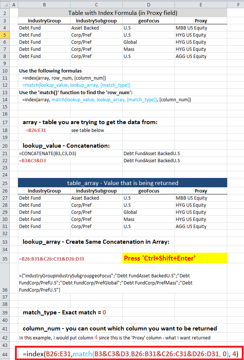
Task: Select highlighted row 5 header
Action: [4, 35]
